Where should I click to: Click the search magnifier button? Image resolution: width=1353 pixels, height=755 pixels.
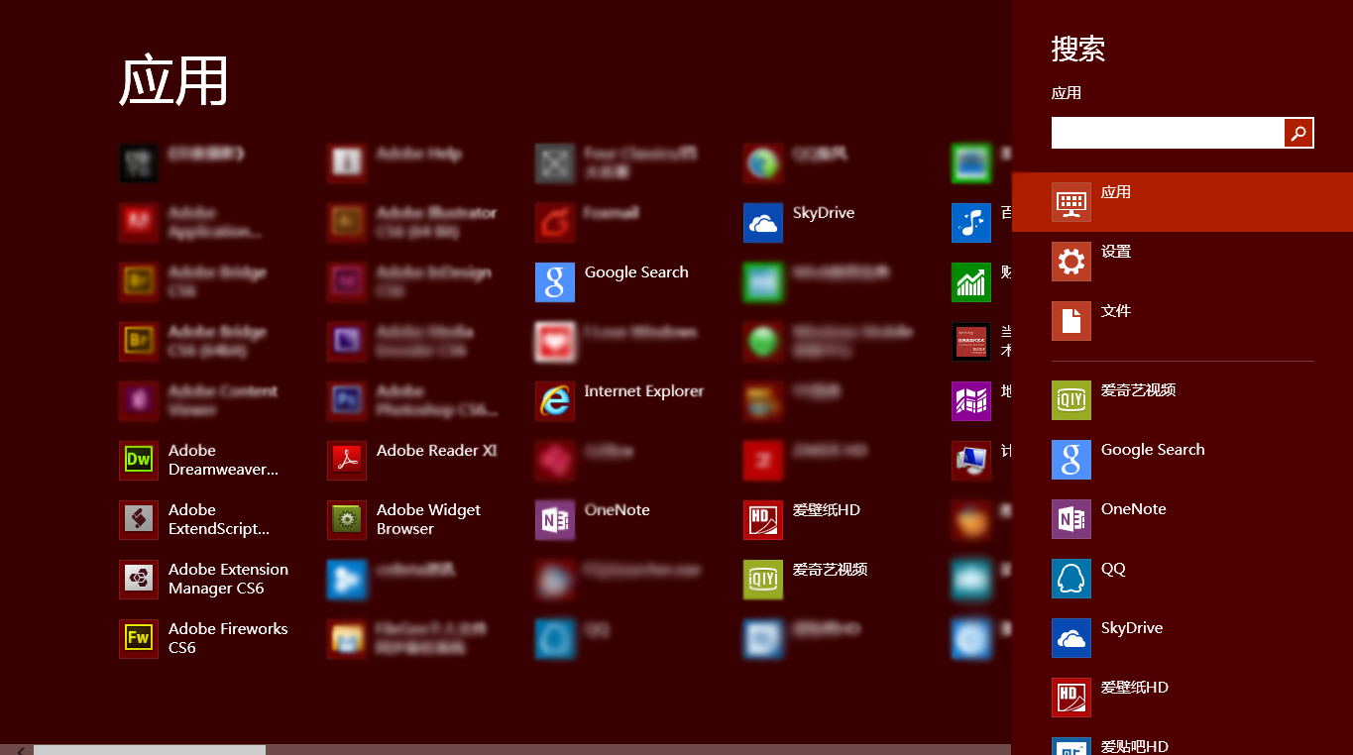(x=1298, y=133)
